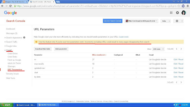
Task: Go to the Google logo
Action: pos(10,13)
